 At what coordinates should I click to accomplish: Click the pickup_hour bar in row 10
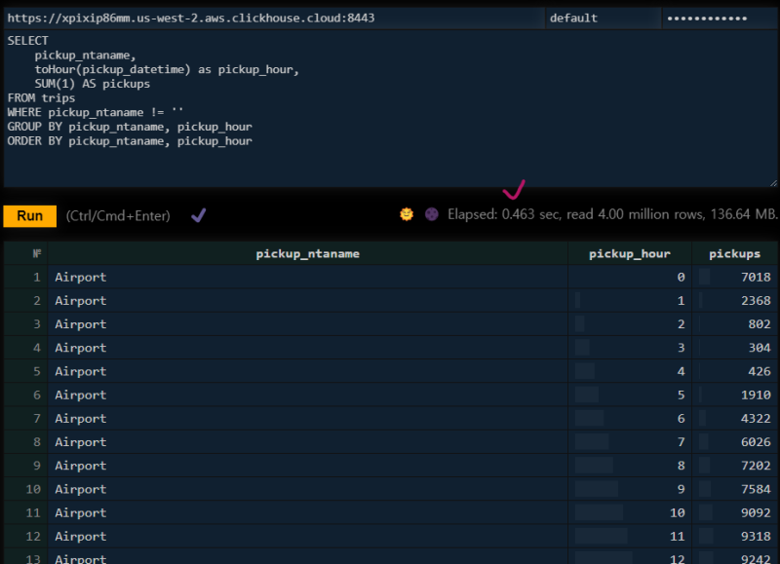click(x=597, y=489)
